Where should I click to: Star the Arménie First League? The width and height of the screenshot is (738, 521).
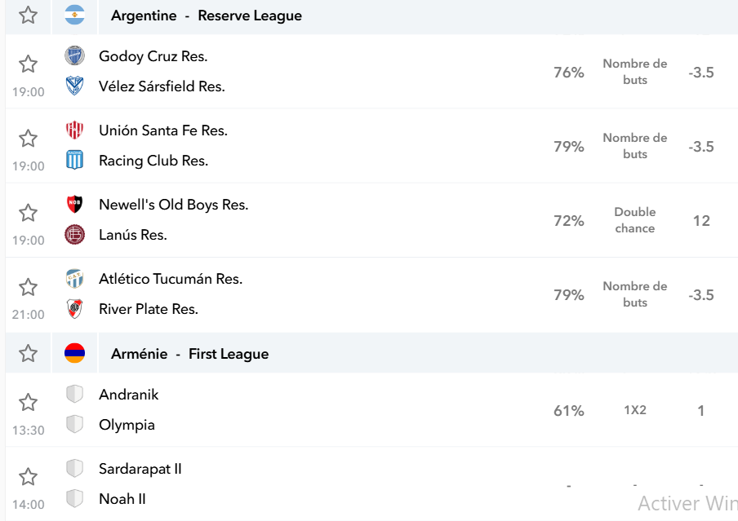pos(28,353)
